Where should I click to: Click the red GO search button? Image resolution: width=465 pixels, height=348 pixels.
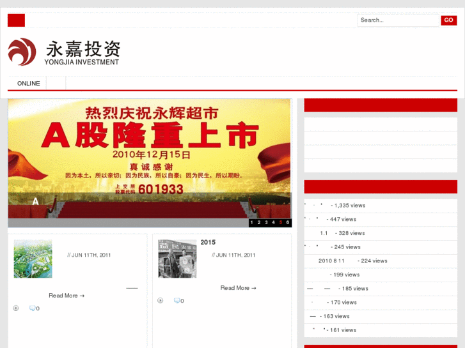tap(448, 20)
